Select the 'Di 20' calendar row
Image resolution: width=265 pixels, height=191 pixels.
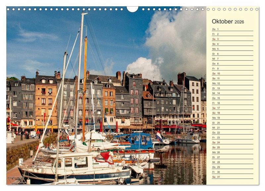coord(233,123)
